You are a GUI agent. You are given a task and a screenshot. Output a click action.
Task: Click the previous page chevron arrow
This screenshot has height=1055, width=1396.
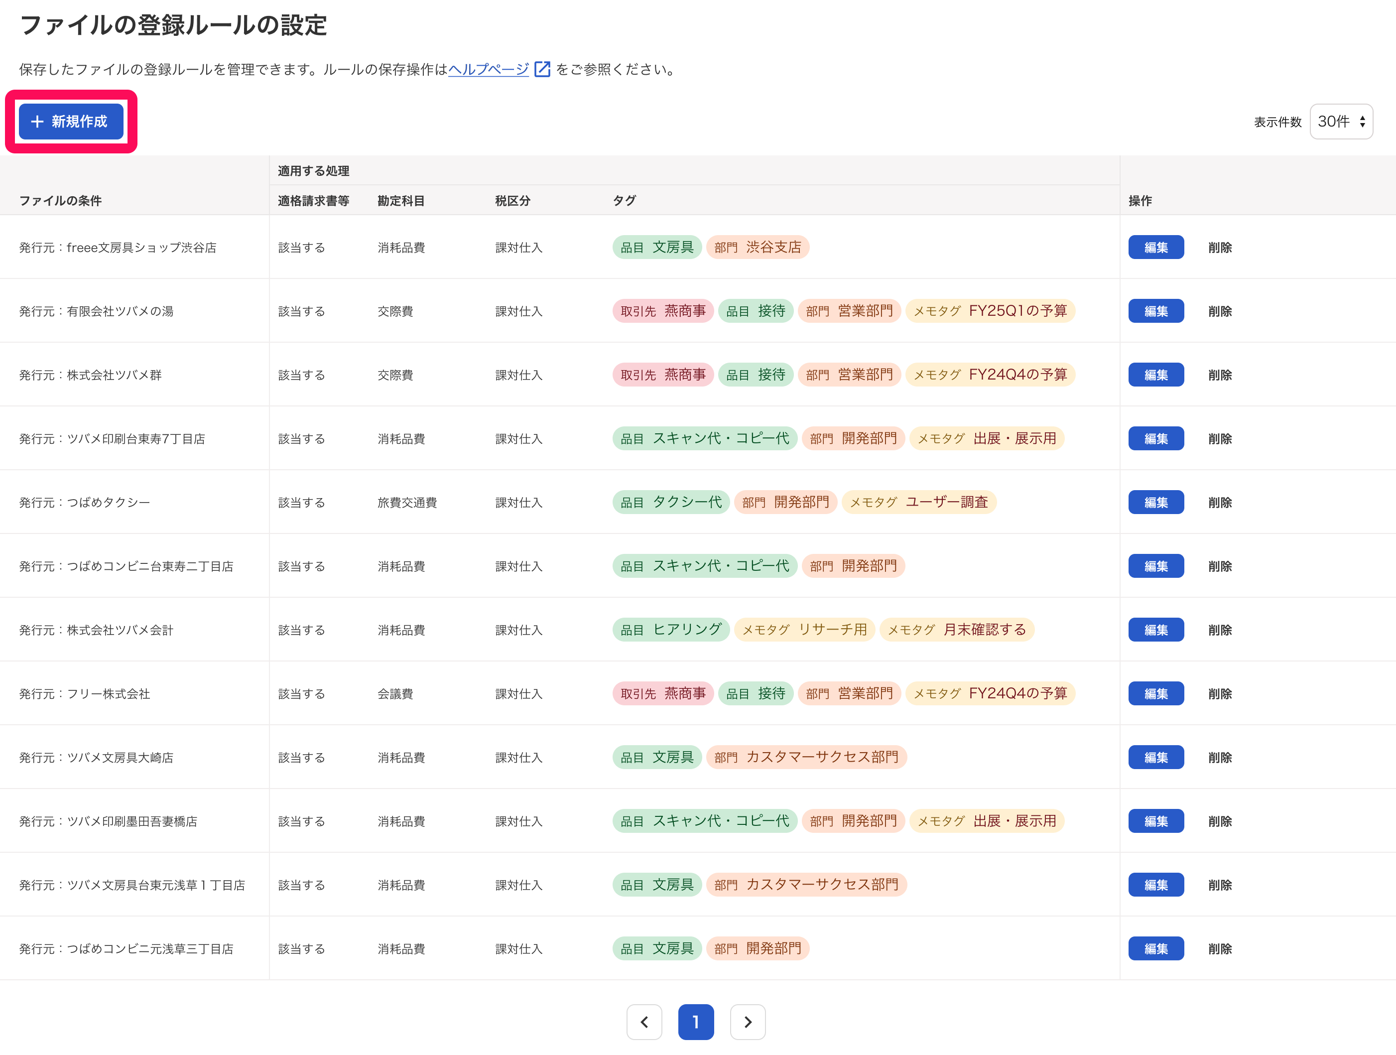tap(644, 1022)
